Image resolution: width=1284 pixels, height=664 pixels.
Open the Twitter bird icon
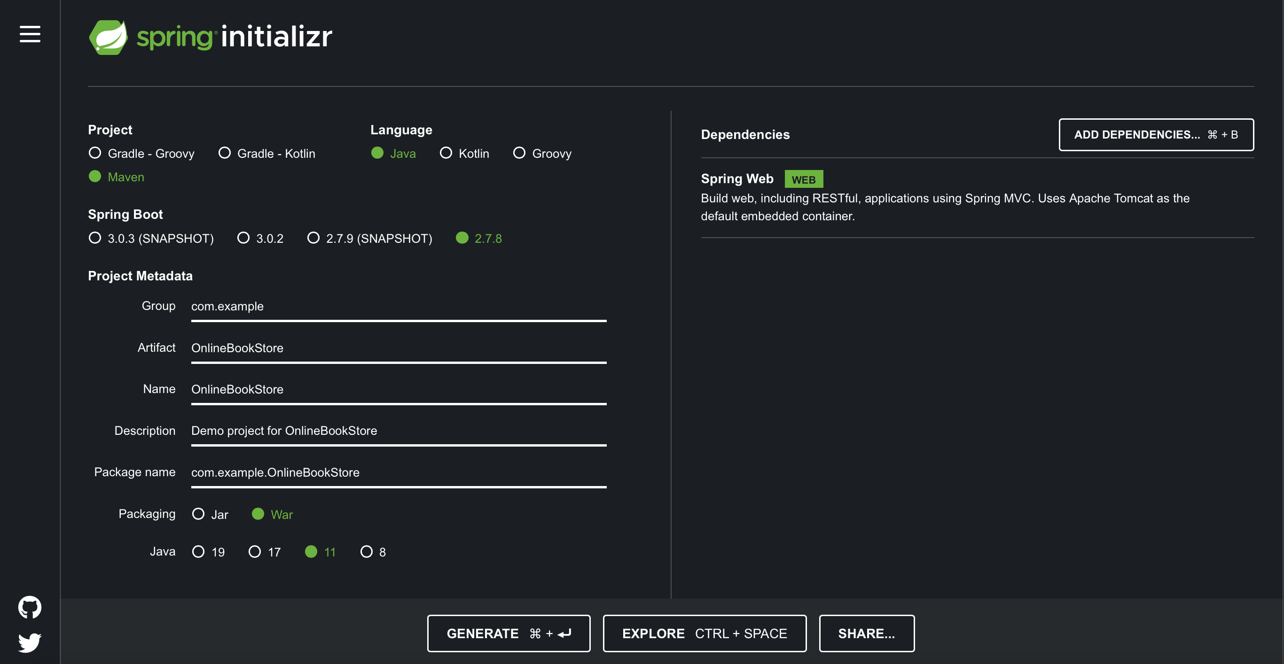[30, 642]
